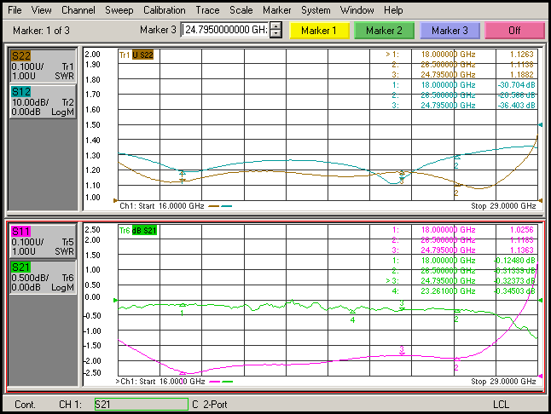Select marker 4 on the green S21 trace
Viewport: 551px width, 414px height.
point(352,311)
